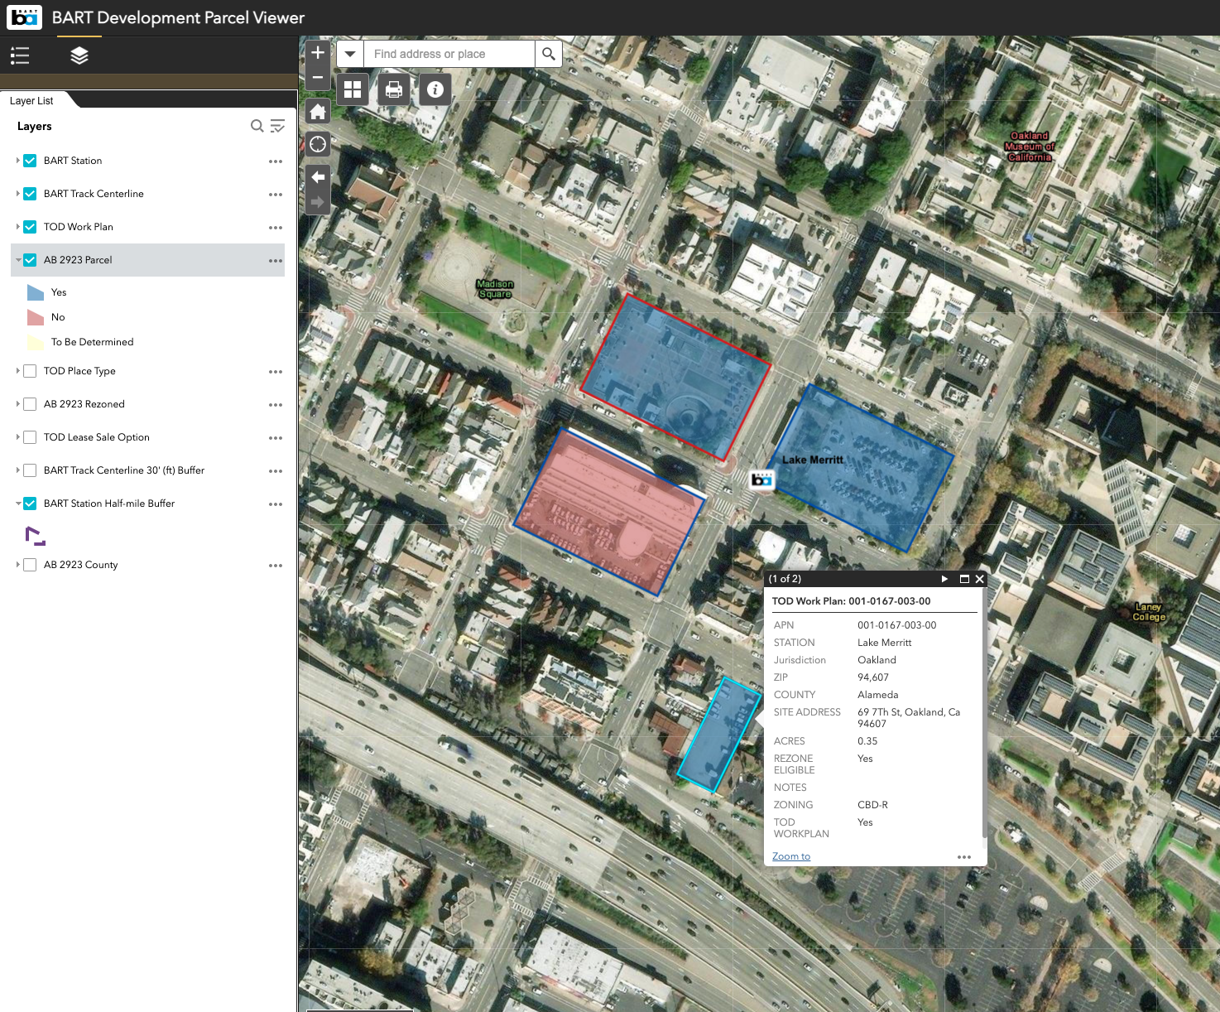Return to the default home extent
This screenshot has width=1220, height=1012.
click(318, 112)
